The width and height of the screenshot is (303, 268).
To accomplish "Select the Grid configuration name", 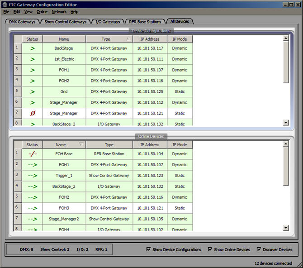I will (64, 91).
